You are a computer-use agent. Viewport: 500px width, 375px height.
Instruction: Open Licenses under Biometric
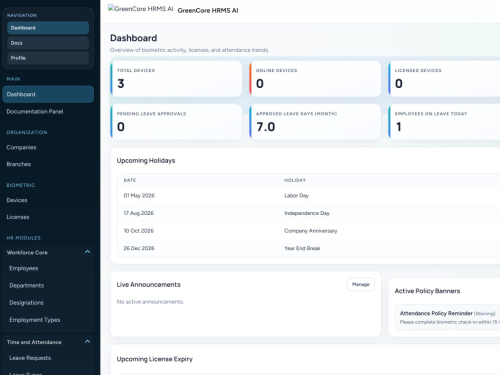18,217
